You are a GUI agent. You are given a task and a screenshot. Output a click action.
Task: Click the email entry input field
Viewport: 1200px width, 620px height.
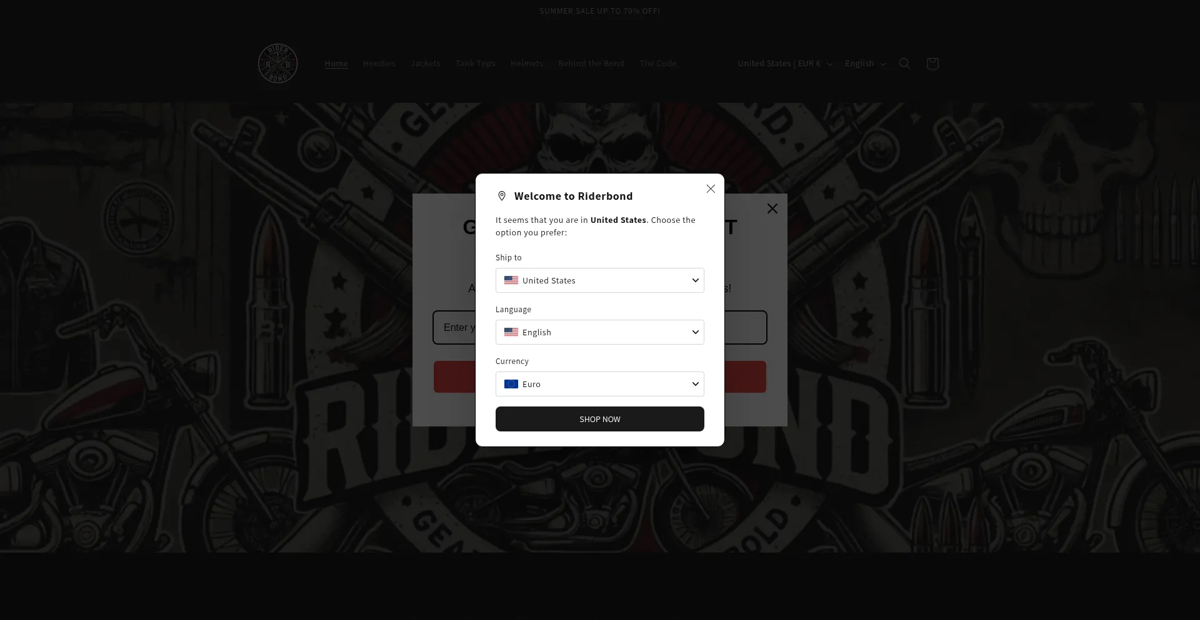click(x=454, y=328)
